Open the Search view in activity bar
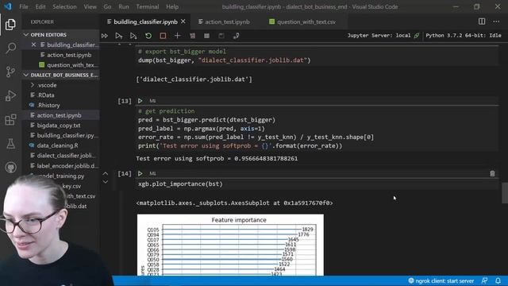The image size is (508, 286). tap(10, 48)
